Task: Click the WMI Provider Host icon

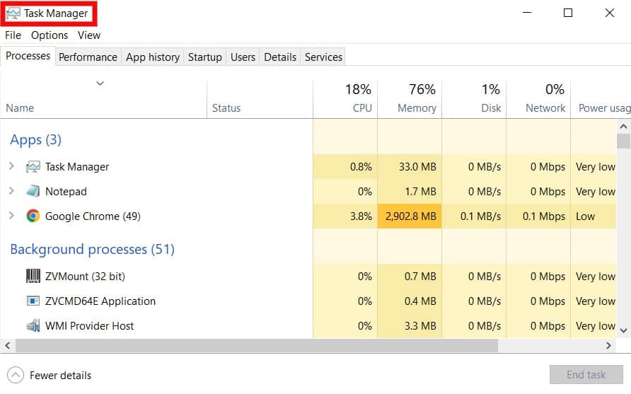Action: [33, 325]
